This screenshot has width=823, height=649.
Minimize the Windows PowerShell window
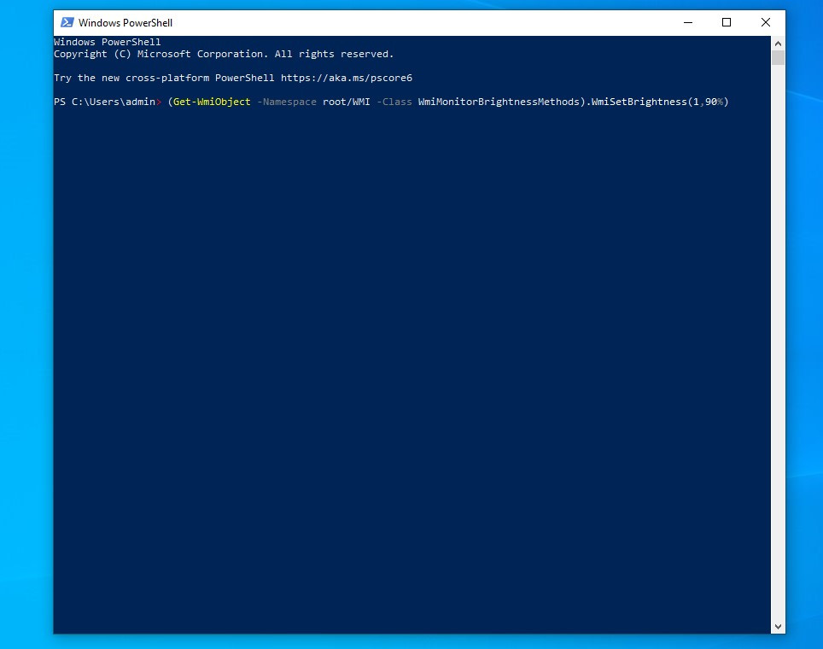pos(688,22)
